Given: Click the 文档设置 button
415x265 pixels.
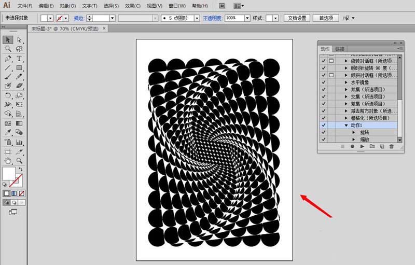Looking at the screenshot, I should 298,18.
